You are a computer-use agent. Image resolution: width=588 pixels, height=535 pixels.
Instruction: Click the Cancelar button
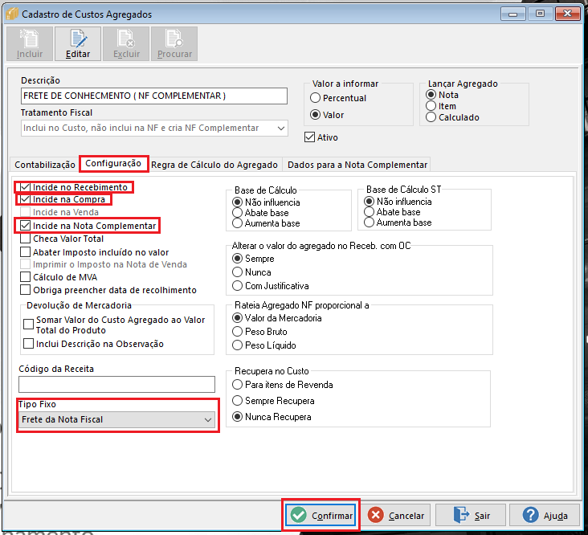tap(396, 516)
